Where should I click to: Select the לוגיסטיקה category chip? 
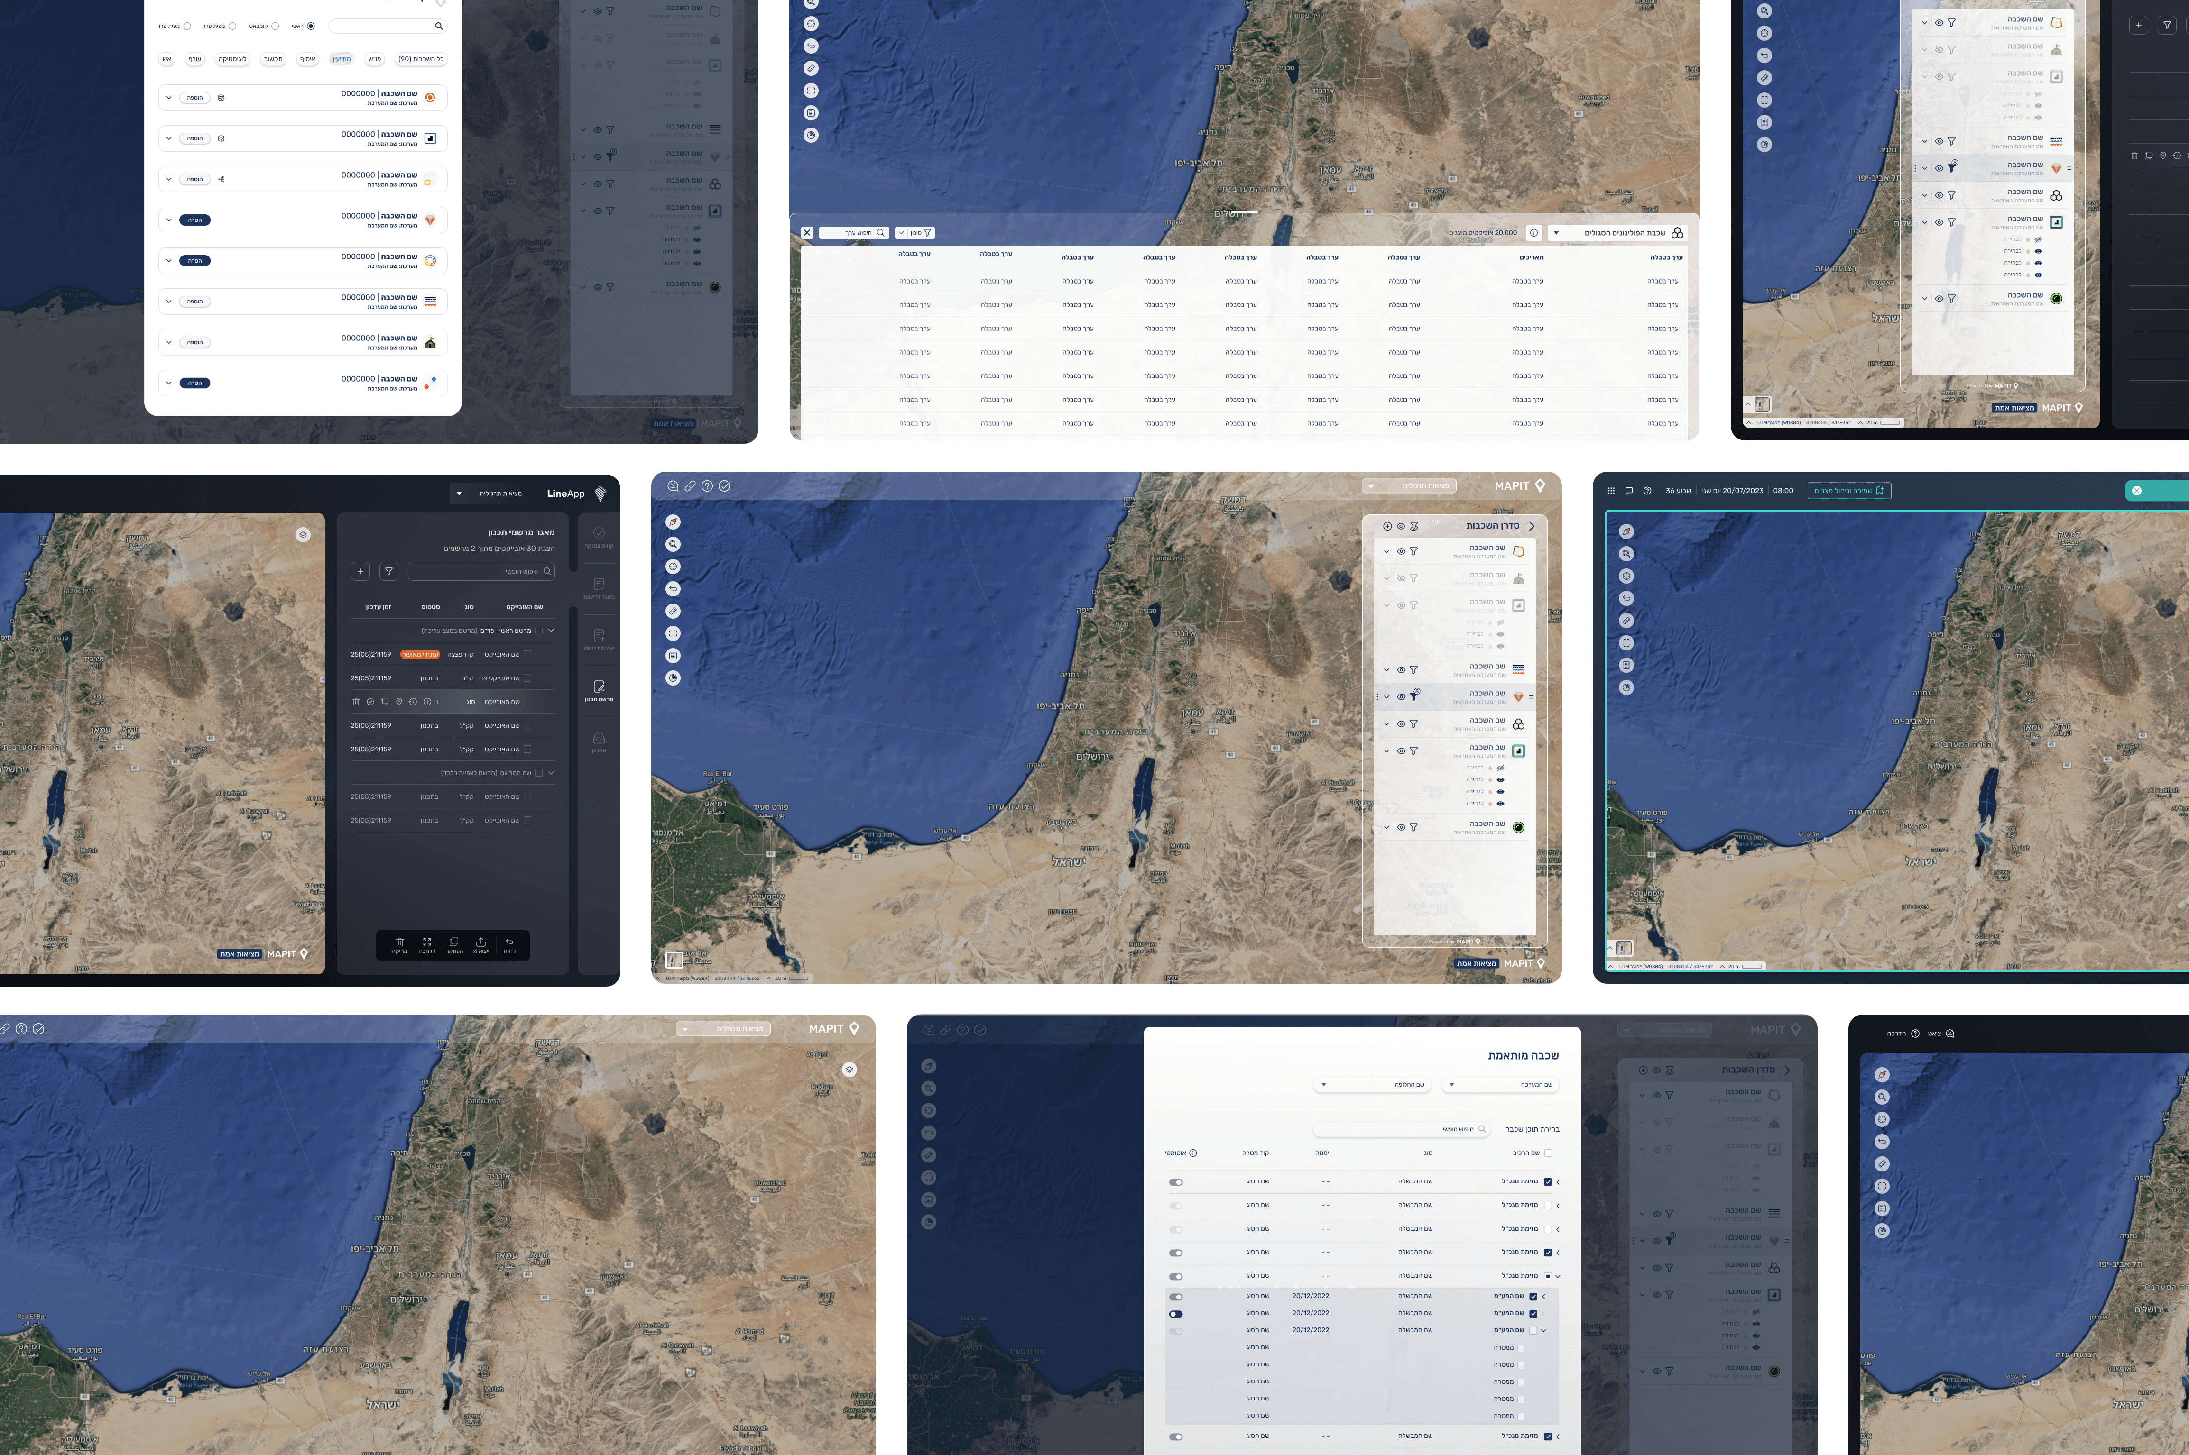point(232,59)
